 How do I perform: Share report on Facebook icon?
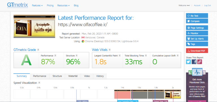coord(194,62)
